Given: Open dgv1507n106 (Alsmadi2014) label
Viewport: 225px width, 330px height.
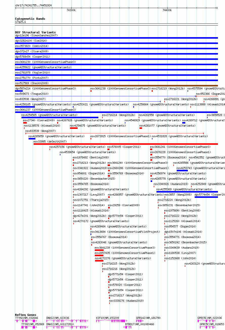Looking at the screenshot, I should coord(183,232).
